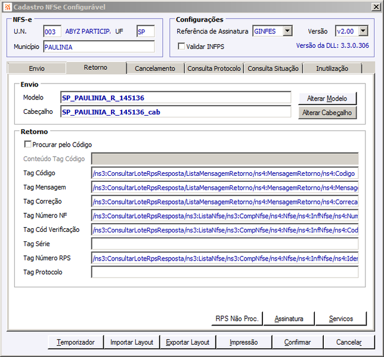Click the Assinatura button
384x357 pixels.
click(x=289, y=318)
